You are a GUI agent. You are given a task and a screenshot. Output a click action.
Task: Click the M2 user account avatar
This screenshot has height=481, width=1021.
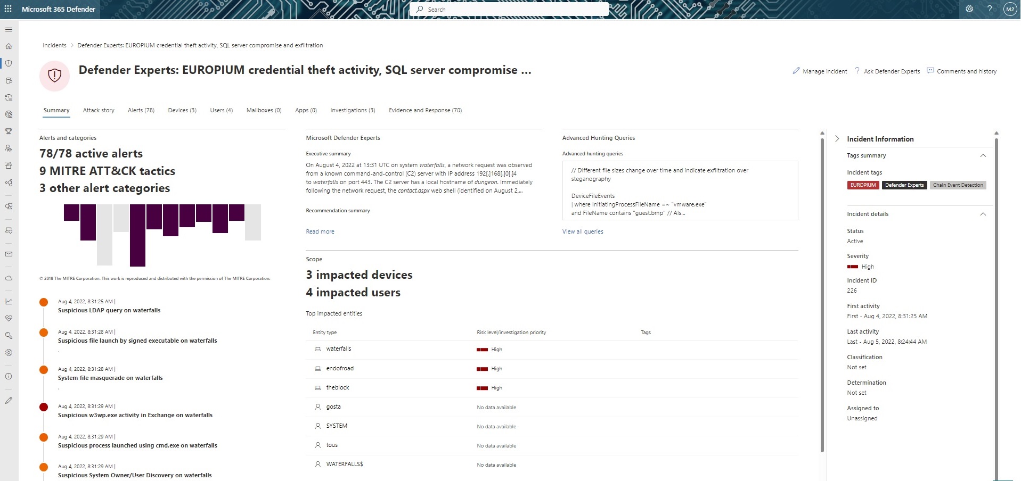pyautogui.click(x=1010, y=9)
